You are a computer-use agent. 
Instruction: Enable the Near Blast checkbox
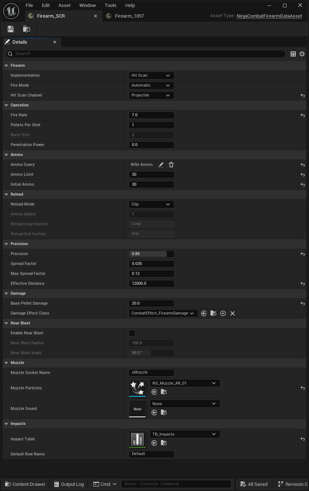click(x=132, y=333)
